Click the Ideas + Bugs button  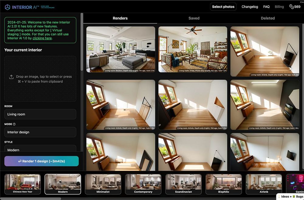point(290,197)
